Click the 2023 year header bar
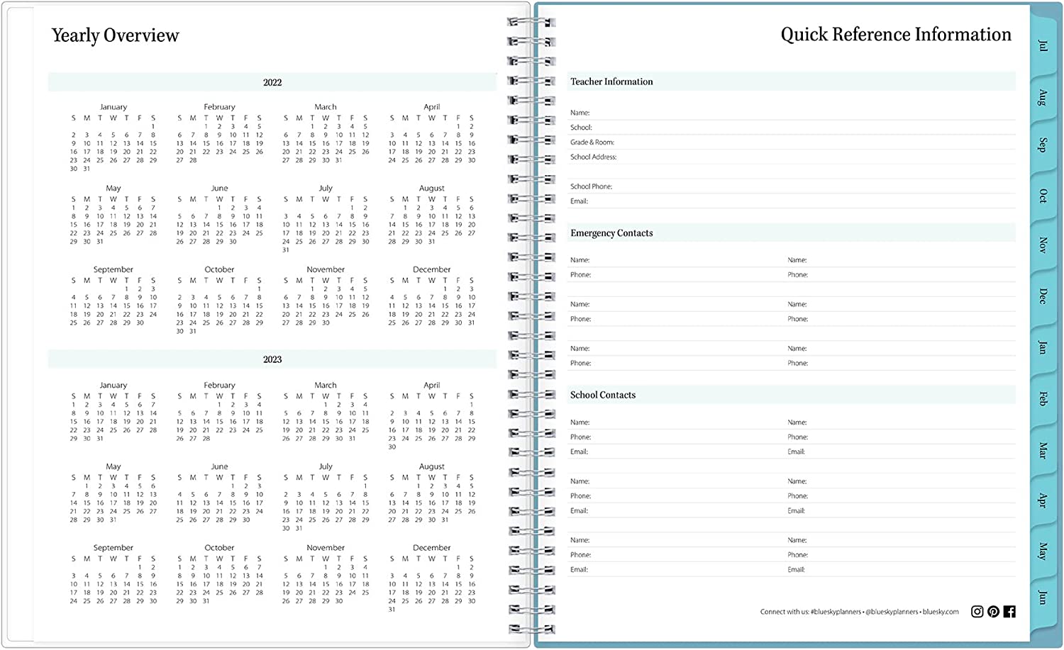The width and height of the screenshot is (1064, 650). 272,359
